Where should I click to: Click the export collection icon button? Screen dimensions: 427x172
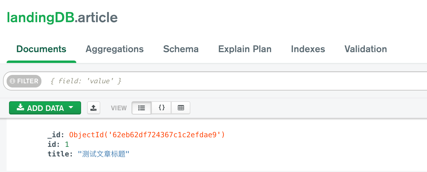[x=94, y=108]
